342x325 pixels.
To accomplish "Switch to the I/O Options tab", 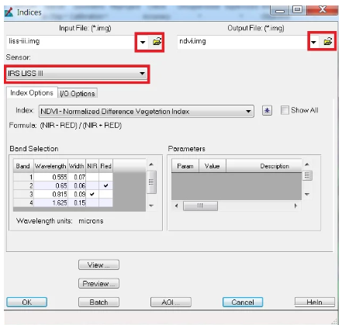I will tap(78, 93).
